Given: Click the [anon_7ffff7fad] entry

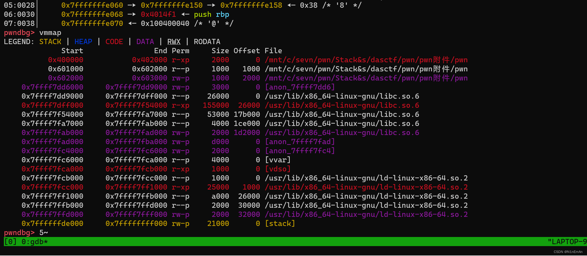Looking at the screenshot, I should pyautogui.click(x=300, y=142).
